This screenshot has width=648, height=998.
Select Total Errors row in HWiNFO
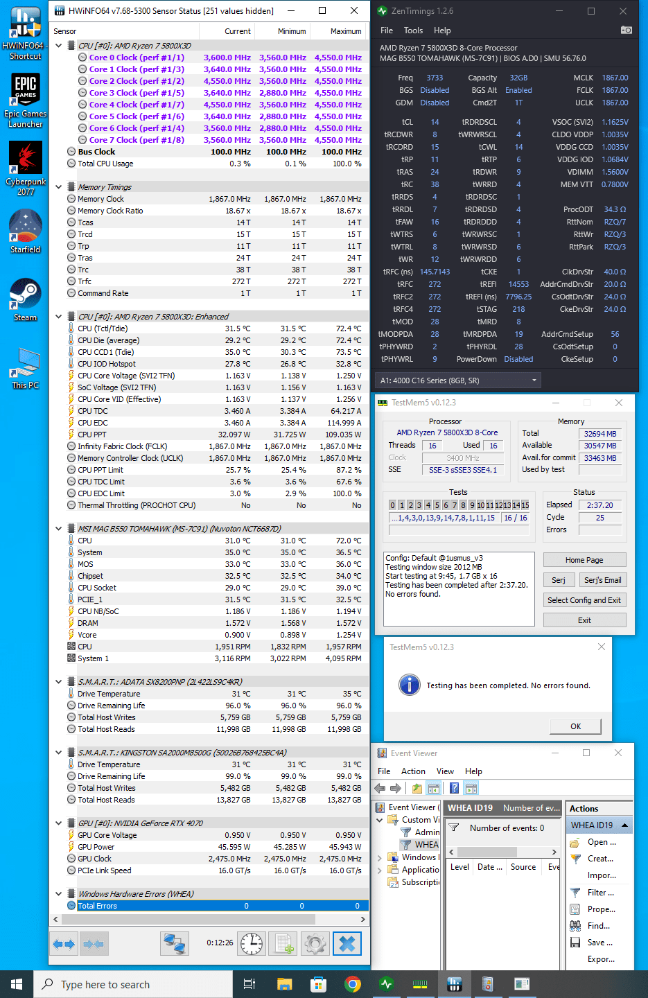coord(209,906)
